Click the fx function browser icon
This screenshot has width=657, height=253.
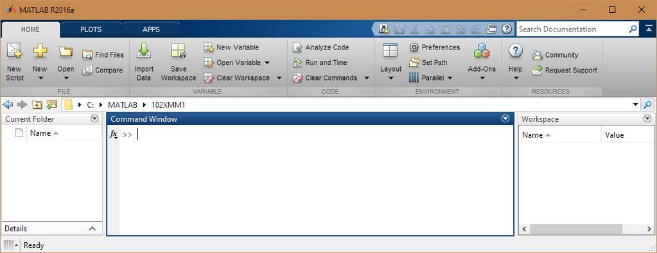click(114, 135)
